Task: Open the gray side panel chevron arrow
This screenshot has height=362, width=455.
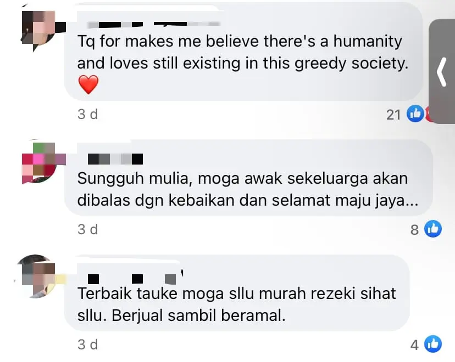Action: point(442,72)
